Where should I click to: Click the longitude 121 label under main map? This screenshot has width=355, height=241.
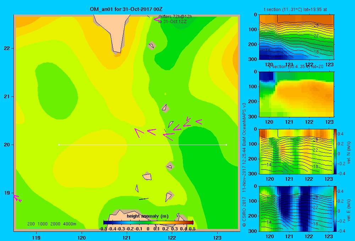click(x=127, y=237)
